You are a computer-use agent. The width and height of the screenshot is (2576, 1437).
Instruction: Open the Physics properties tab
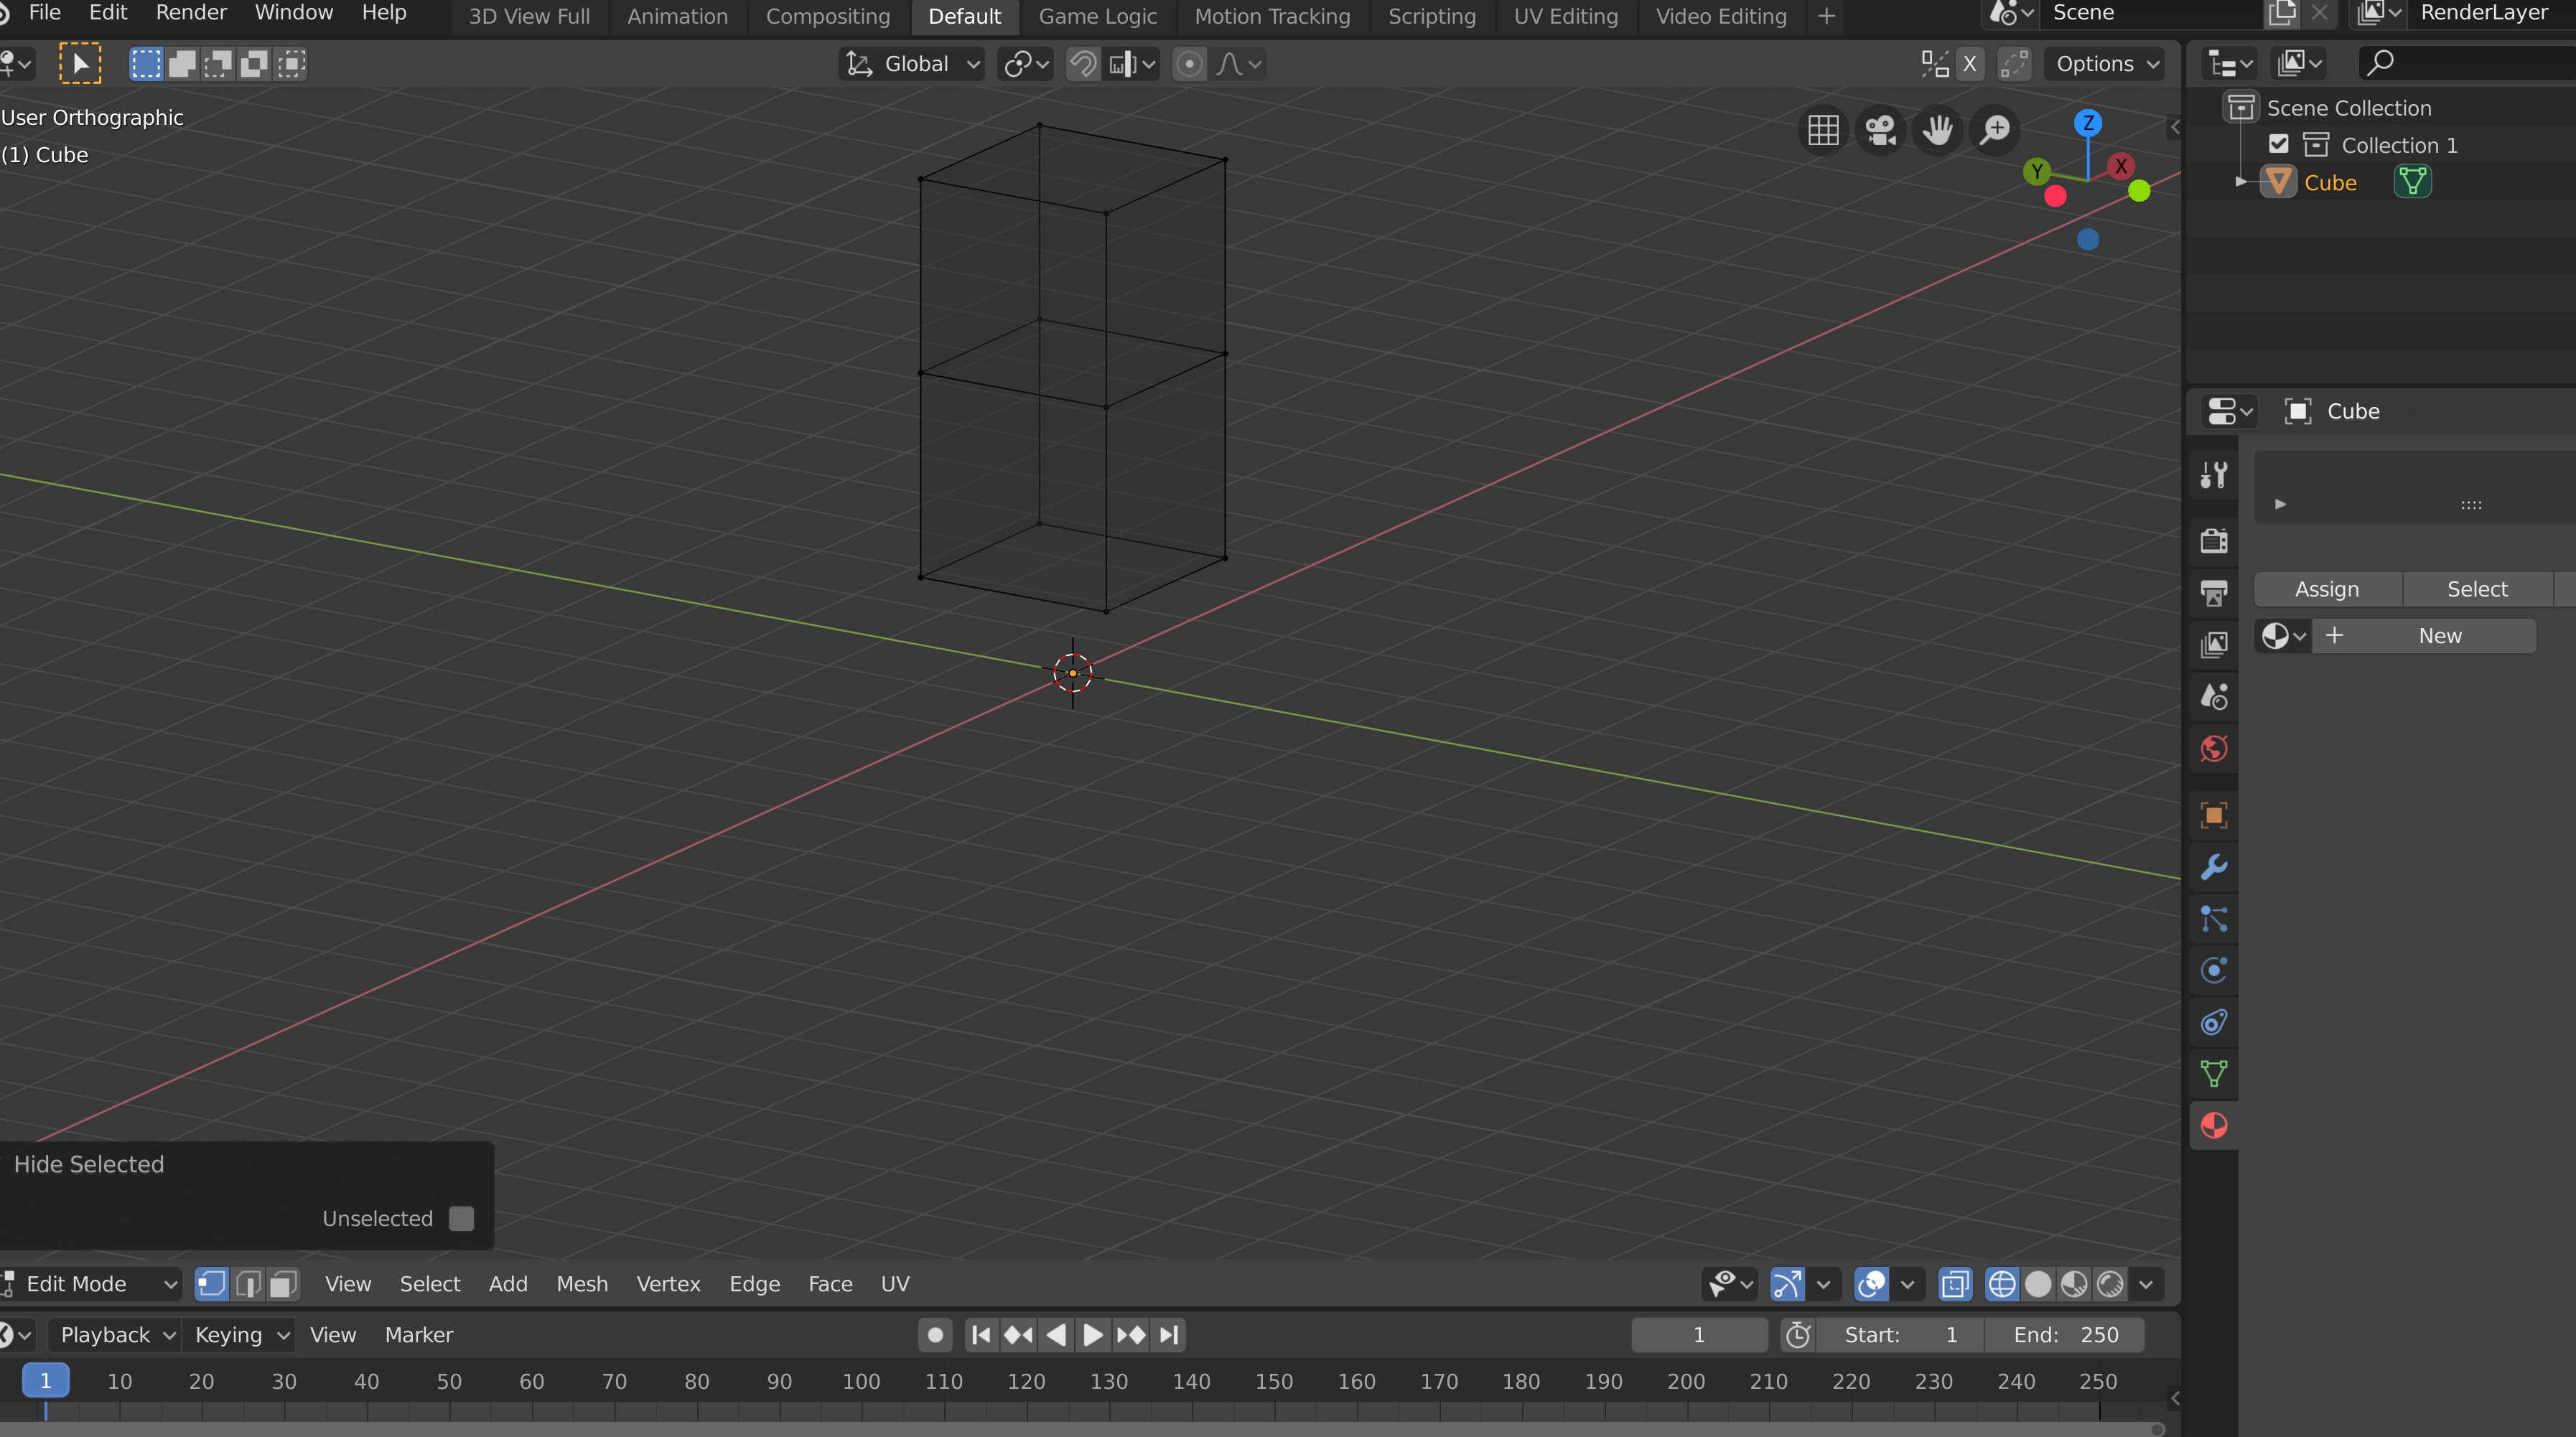(x=2214, y=971)
